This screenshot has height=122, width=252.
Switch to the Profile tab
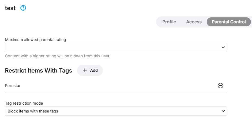click(169, 22)
